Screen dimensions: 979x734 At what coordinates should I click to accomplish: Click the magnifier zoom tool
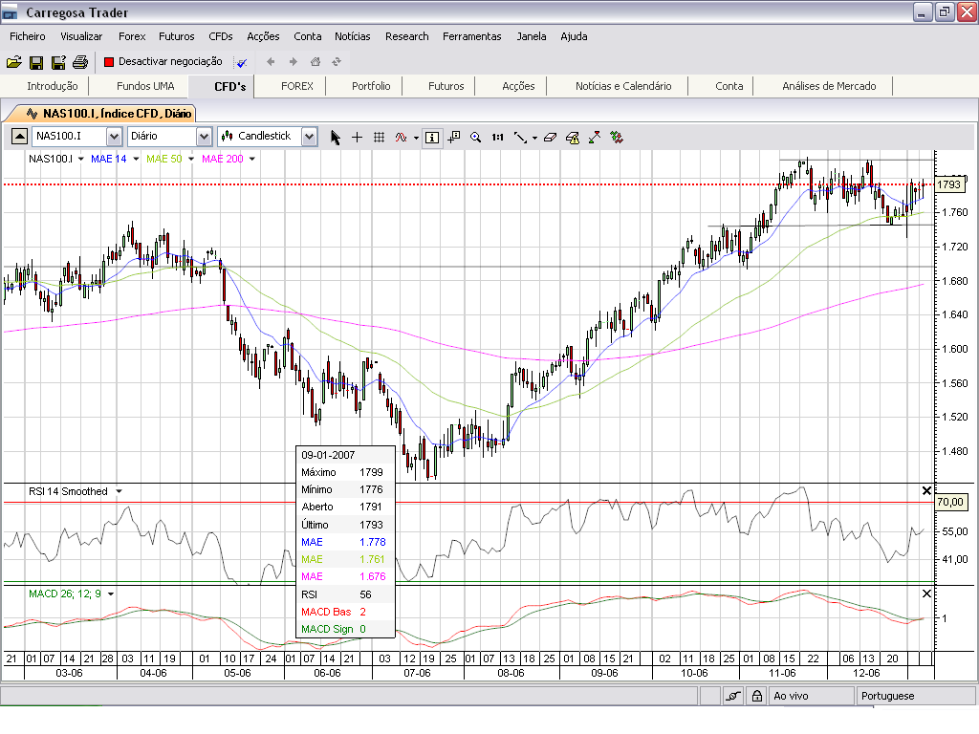(475, 137)
